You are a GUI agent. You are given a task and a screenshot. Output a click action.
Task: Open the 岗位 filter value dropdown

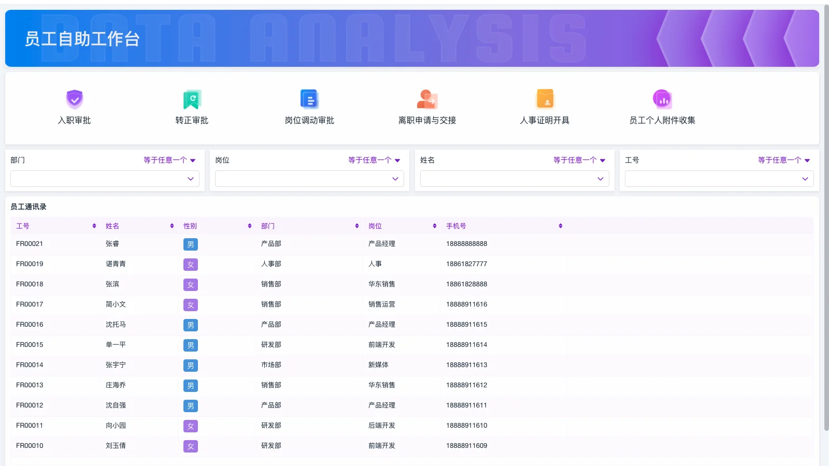coord(309,179)
